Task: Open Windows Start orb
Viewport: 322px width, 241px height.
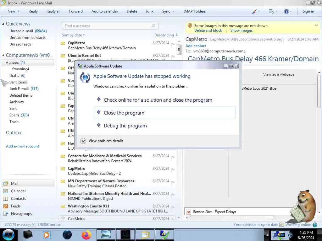Action: point(8,235)
